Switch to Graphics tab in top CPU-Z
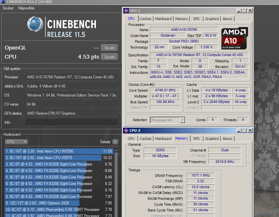Image resolution: width=279 pixels, height=217 pixels. tap(212, 19)
